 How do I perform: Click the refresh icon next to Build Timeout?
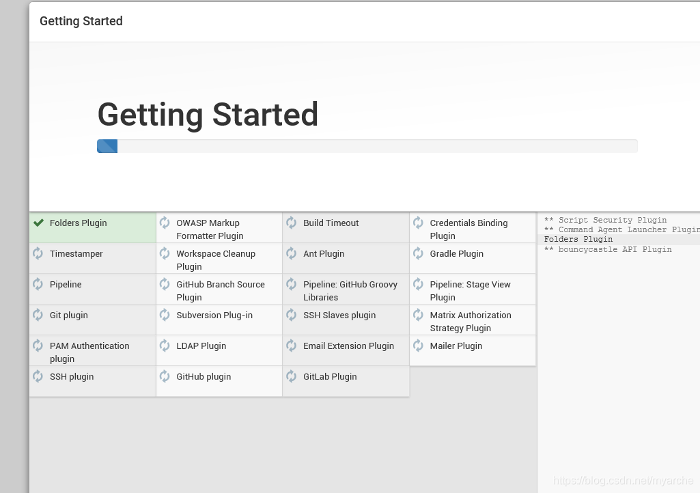(x=292, y=223)
